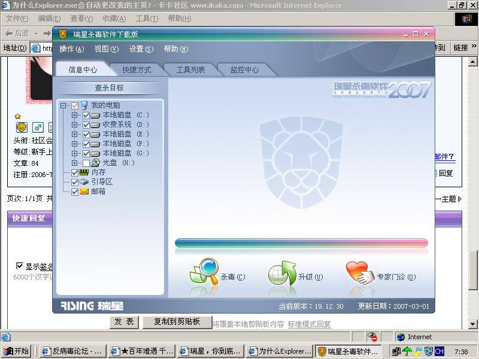
Task: Open the 视图(V) menu
Action: [107, 49]
